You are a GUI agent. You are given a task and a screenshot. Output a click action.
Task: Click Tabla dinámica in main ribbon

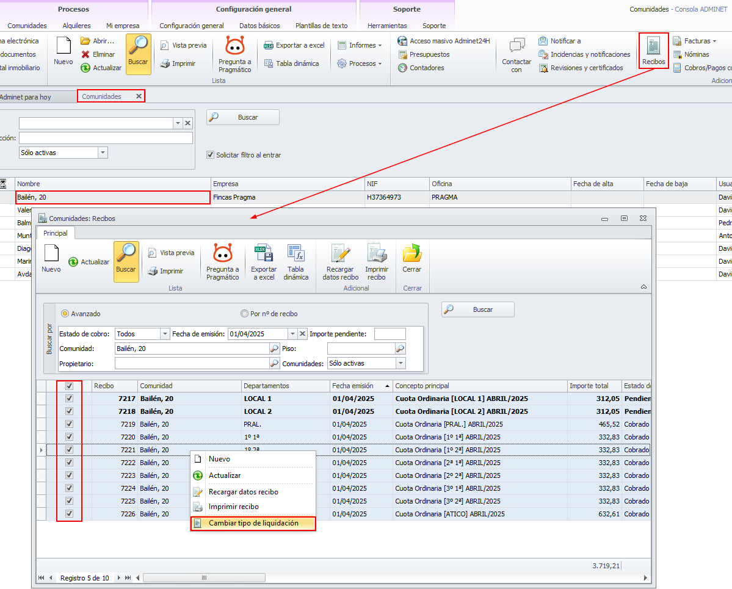pyautogui.click(x=291, y=63)
